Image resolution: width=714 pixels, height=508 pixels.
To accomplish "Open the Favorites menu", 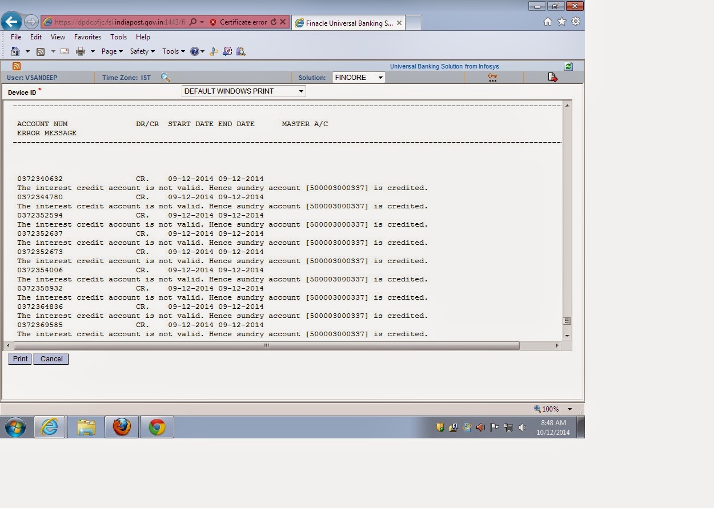I will tap(87, 37).
